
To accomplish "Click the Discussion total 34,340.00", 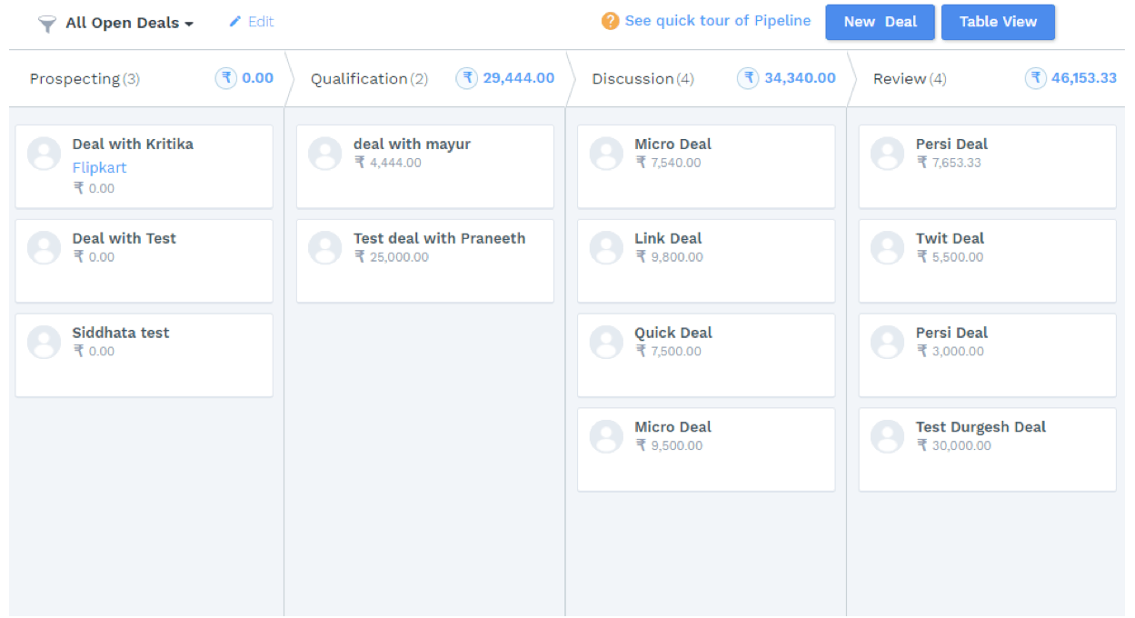I will [x=800, y=78].
